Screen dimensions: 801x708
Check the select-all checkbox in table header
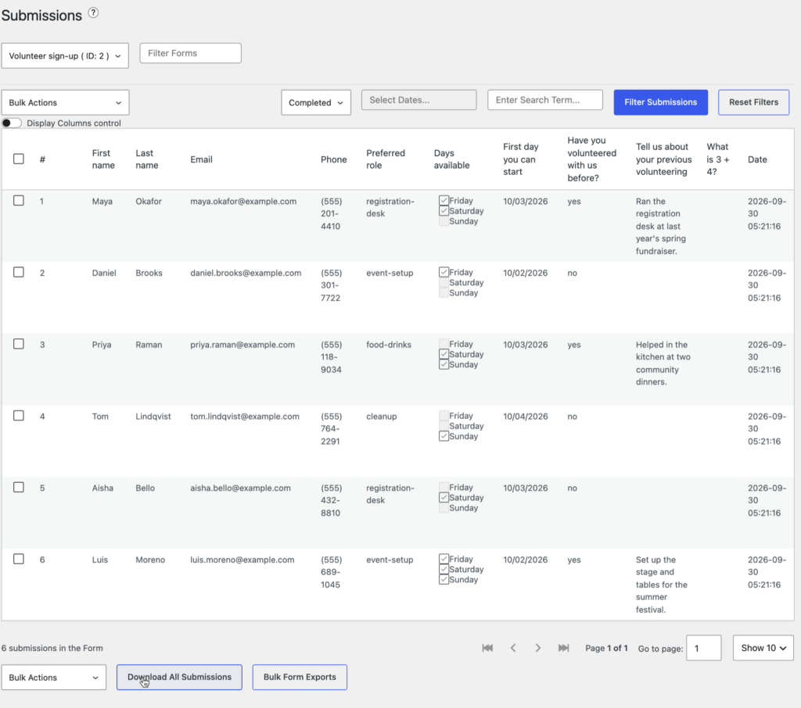point(19,159)
